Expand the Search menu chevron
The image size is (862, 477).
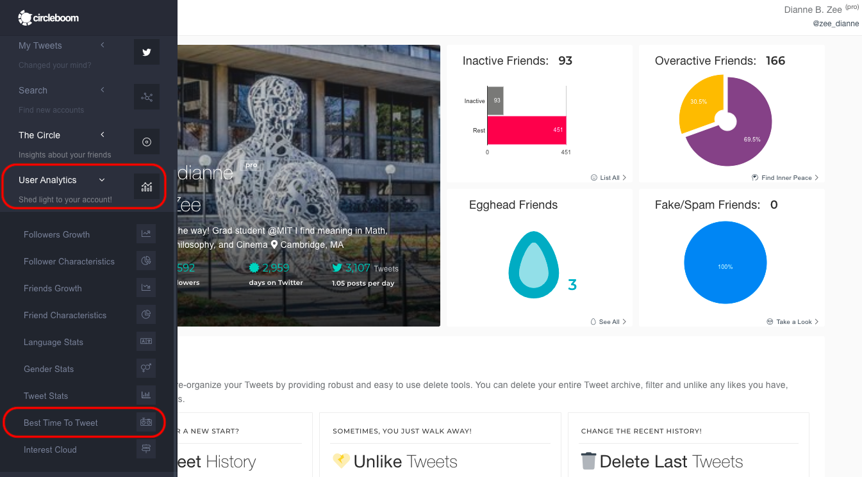(x=103, y=90)
